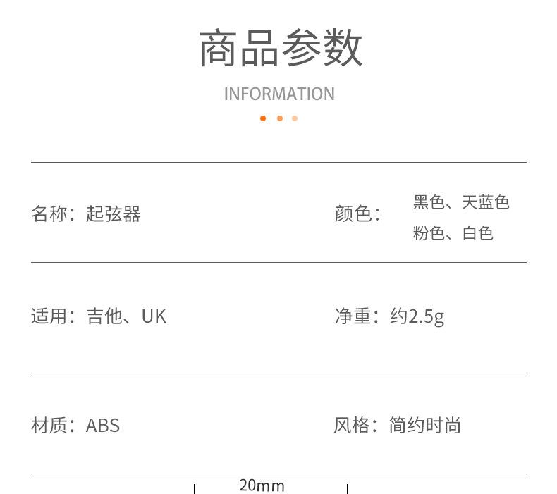Click the medium orange dot
The height and width of the screenshot is (494, 557).
279,118
